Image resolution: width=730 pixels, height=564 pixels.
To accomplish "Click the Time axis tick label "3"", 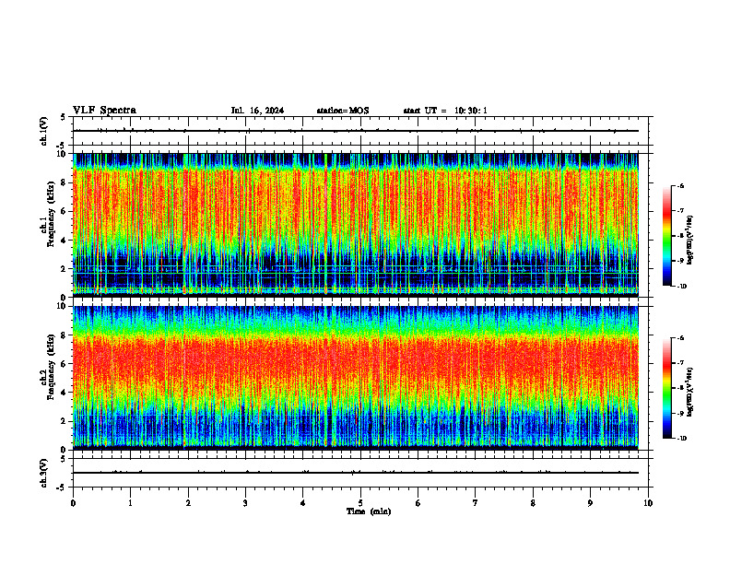I will [245, 503].
